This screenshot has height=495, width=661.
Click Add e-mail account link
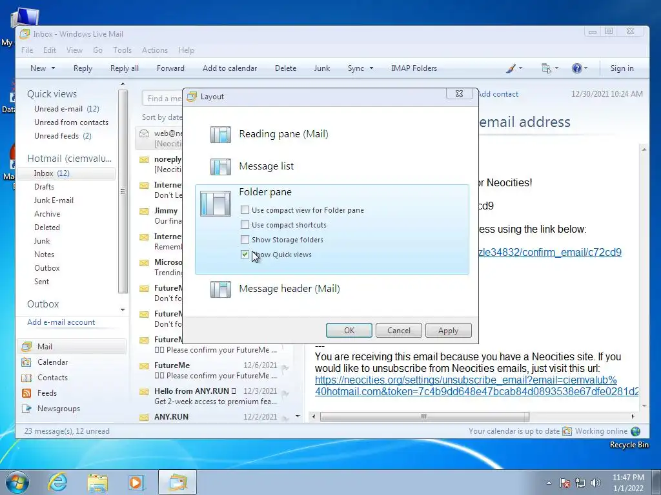tap(61, 322)
